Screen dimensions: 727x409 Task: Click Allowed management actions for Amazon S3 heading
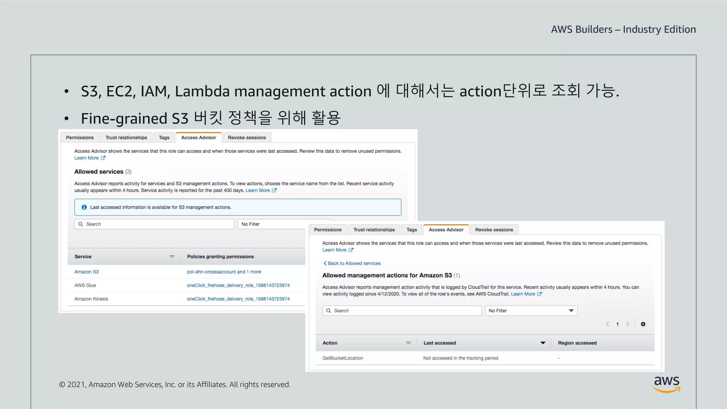point(387,275)
